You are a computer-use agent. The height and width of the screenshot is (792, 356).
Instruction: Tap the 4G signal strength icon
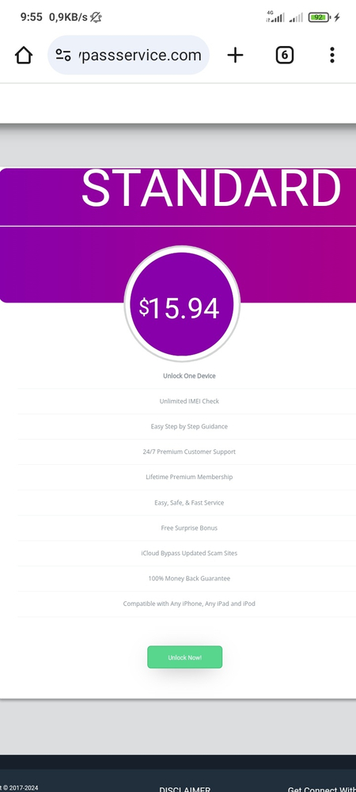click(x=275, y=17)
